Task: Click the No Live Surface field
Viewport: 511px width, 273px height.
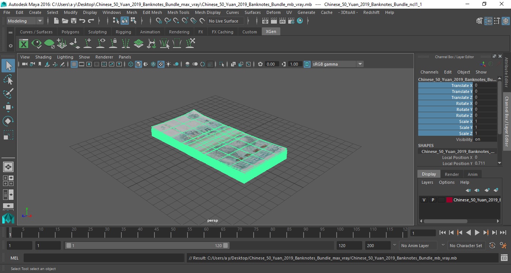Action: point(225,21)
